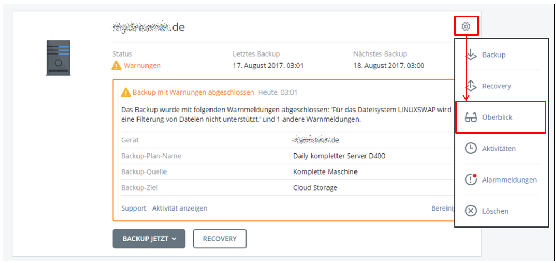Click the Backup-Quelle label
Viewport: 556px width, 263px height.
[144, 172]
